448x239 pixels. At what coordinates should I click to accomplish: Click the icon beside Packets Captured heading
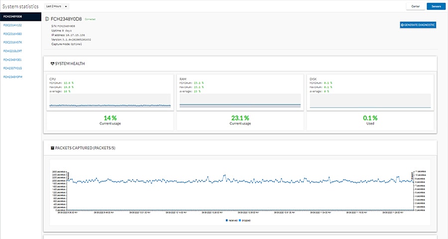point(52,148)
